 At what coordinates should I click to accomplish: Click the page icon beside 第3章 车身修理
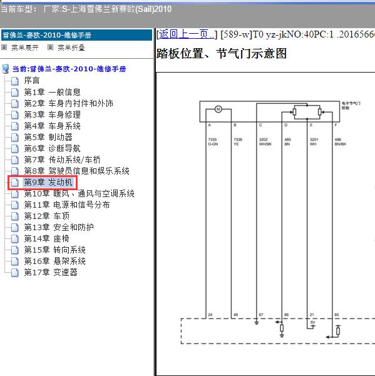(x=15, y=114)
